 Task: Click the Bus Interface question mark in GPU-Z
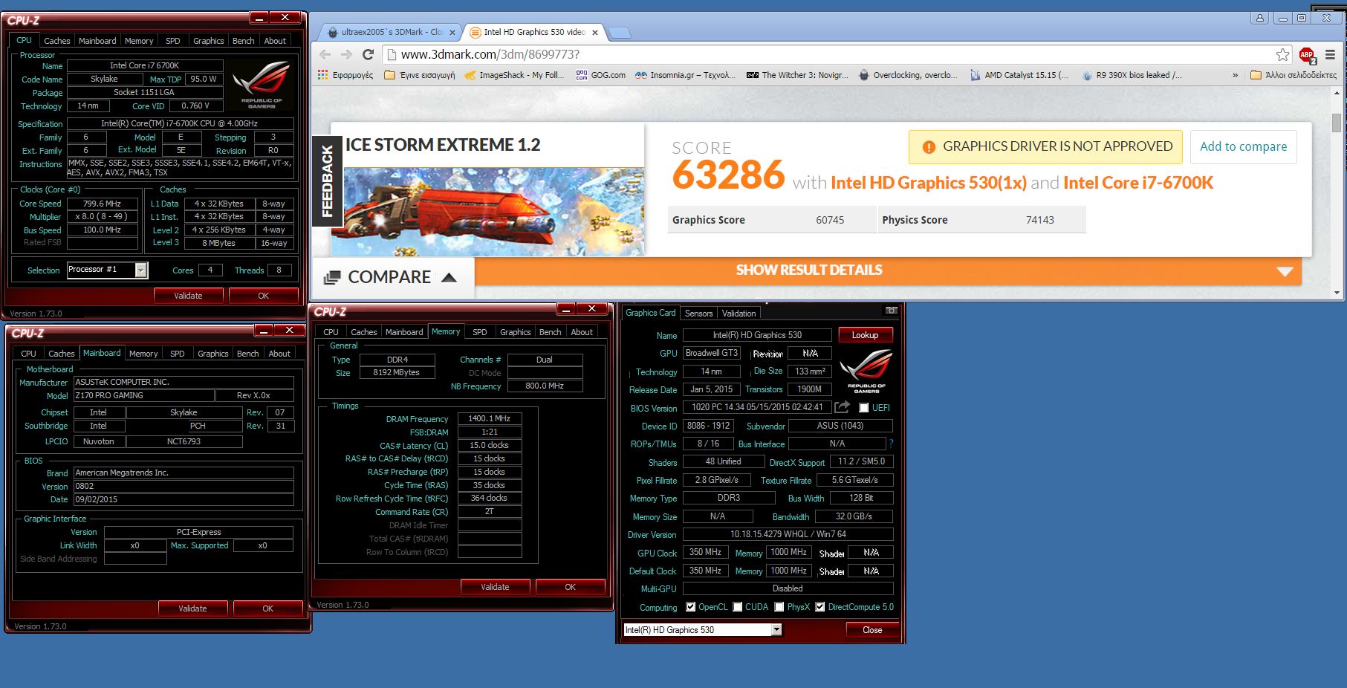[891, 444]
